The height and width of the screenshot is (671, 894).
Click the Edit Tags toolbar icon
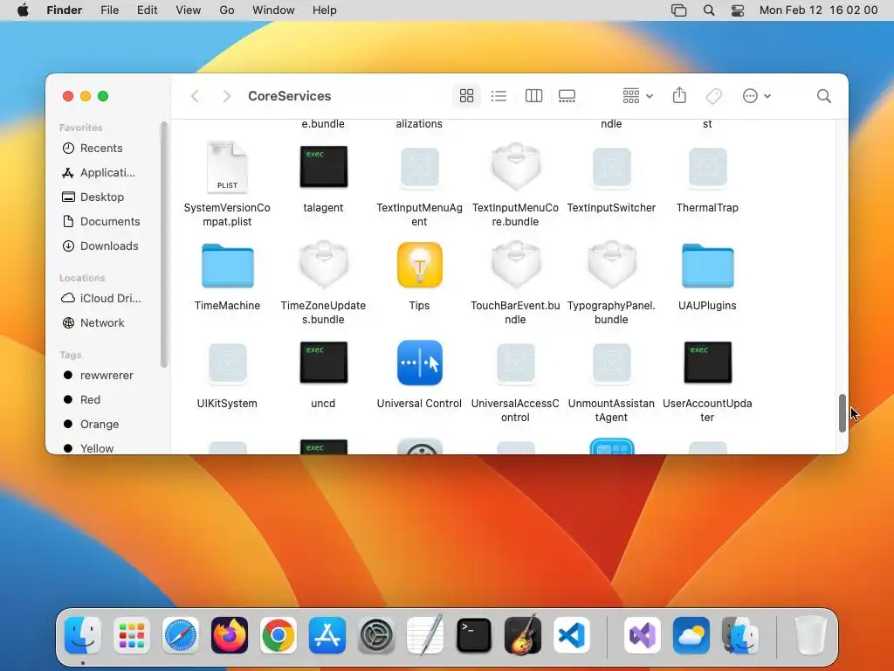coord(713,96)
